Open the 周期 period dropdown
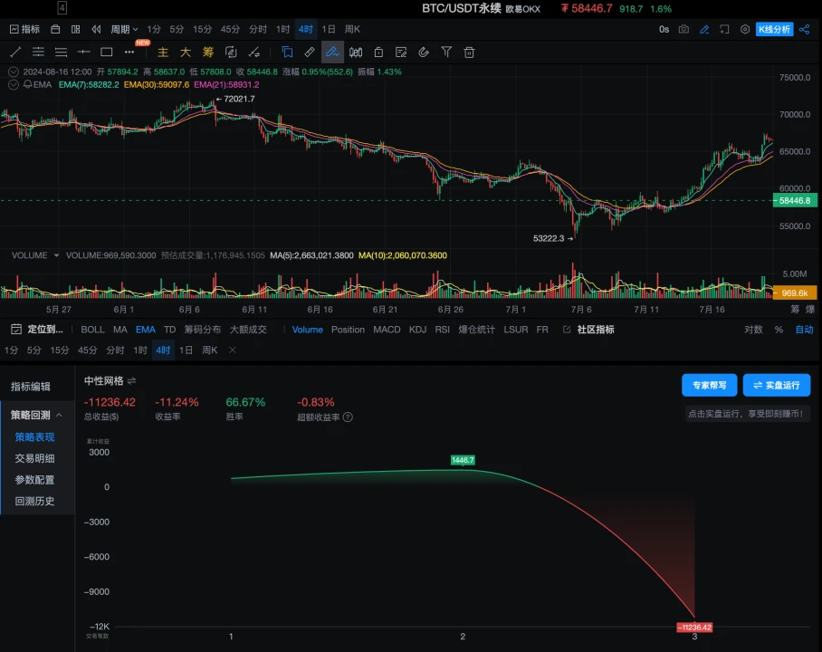Image resolution: width=822 pixels, height=652 pixels. click(x=124, y=29)
